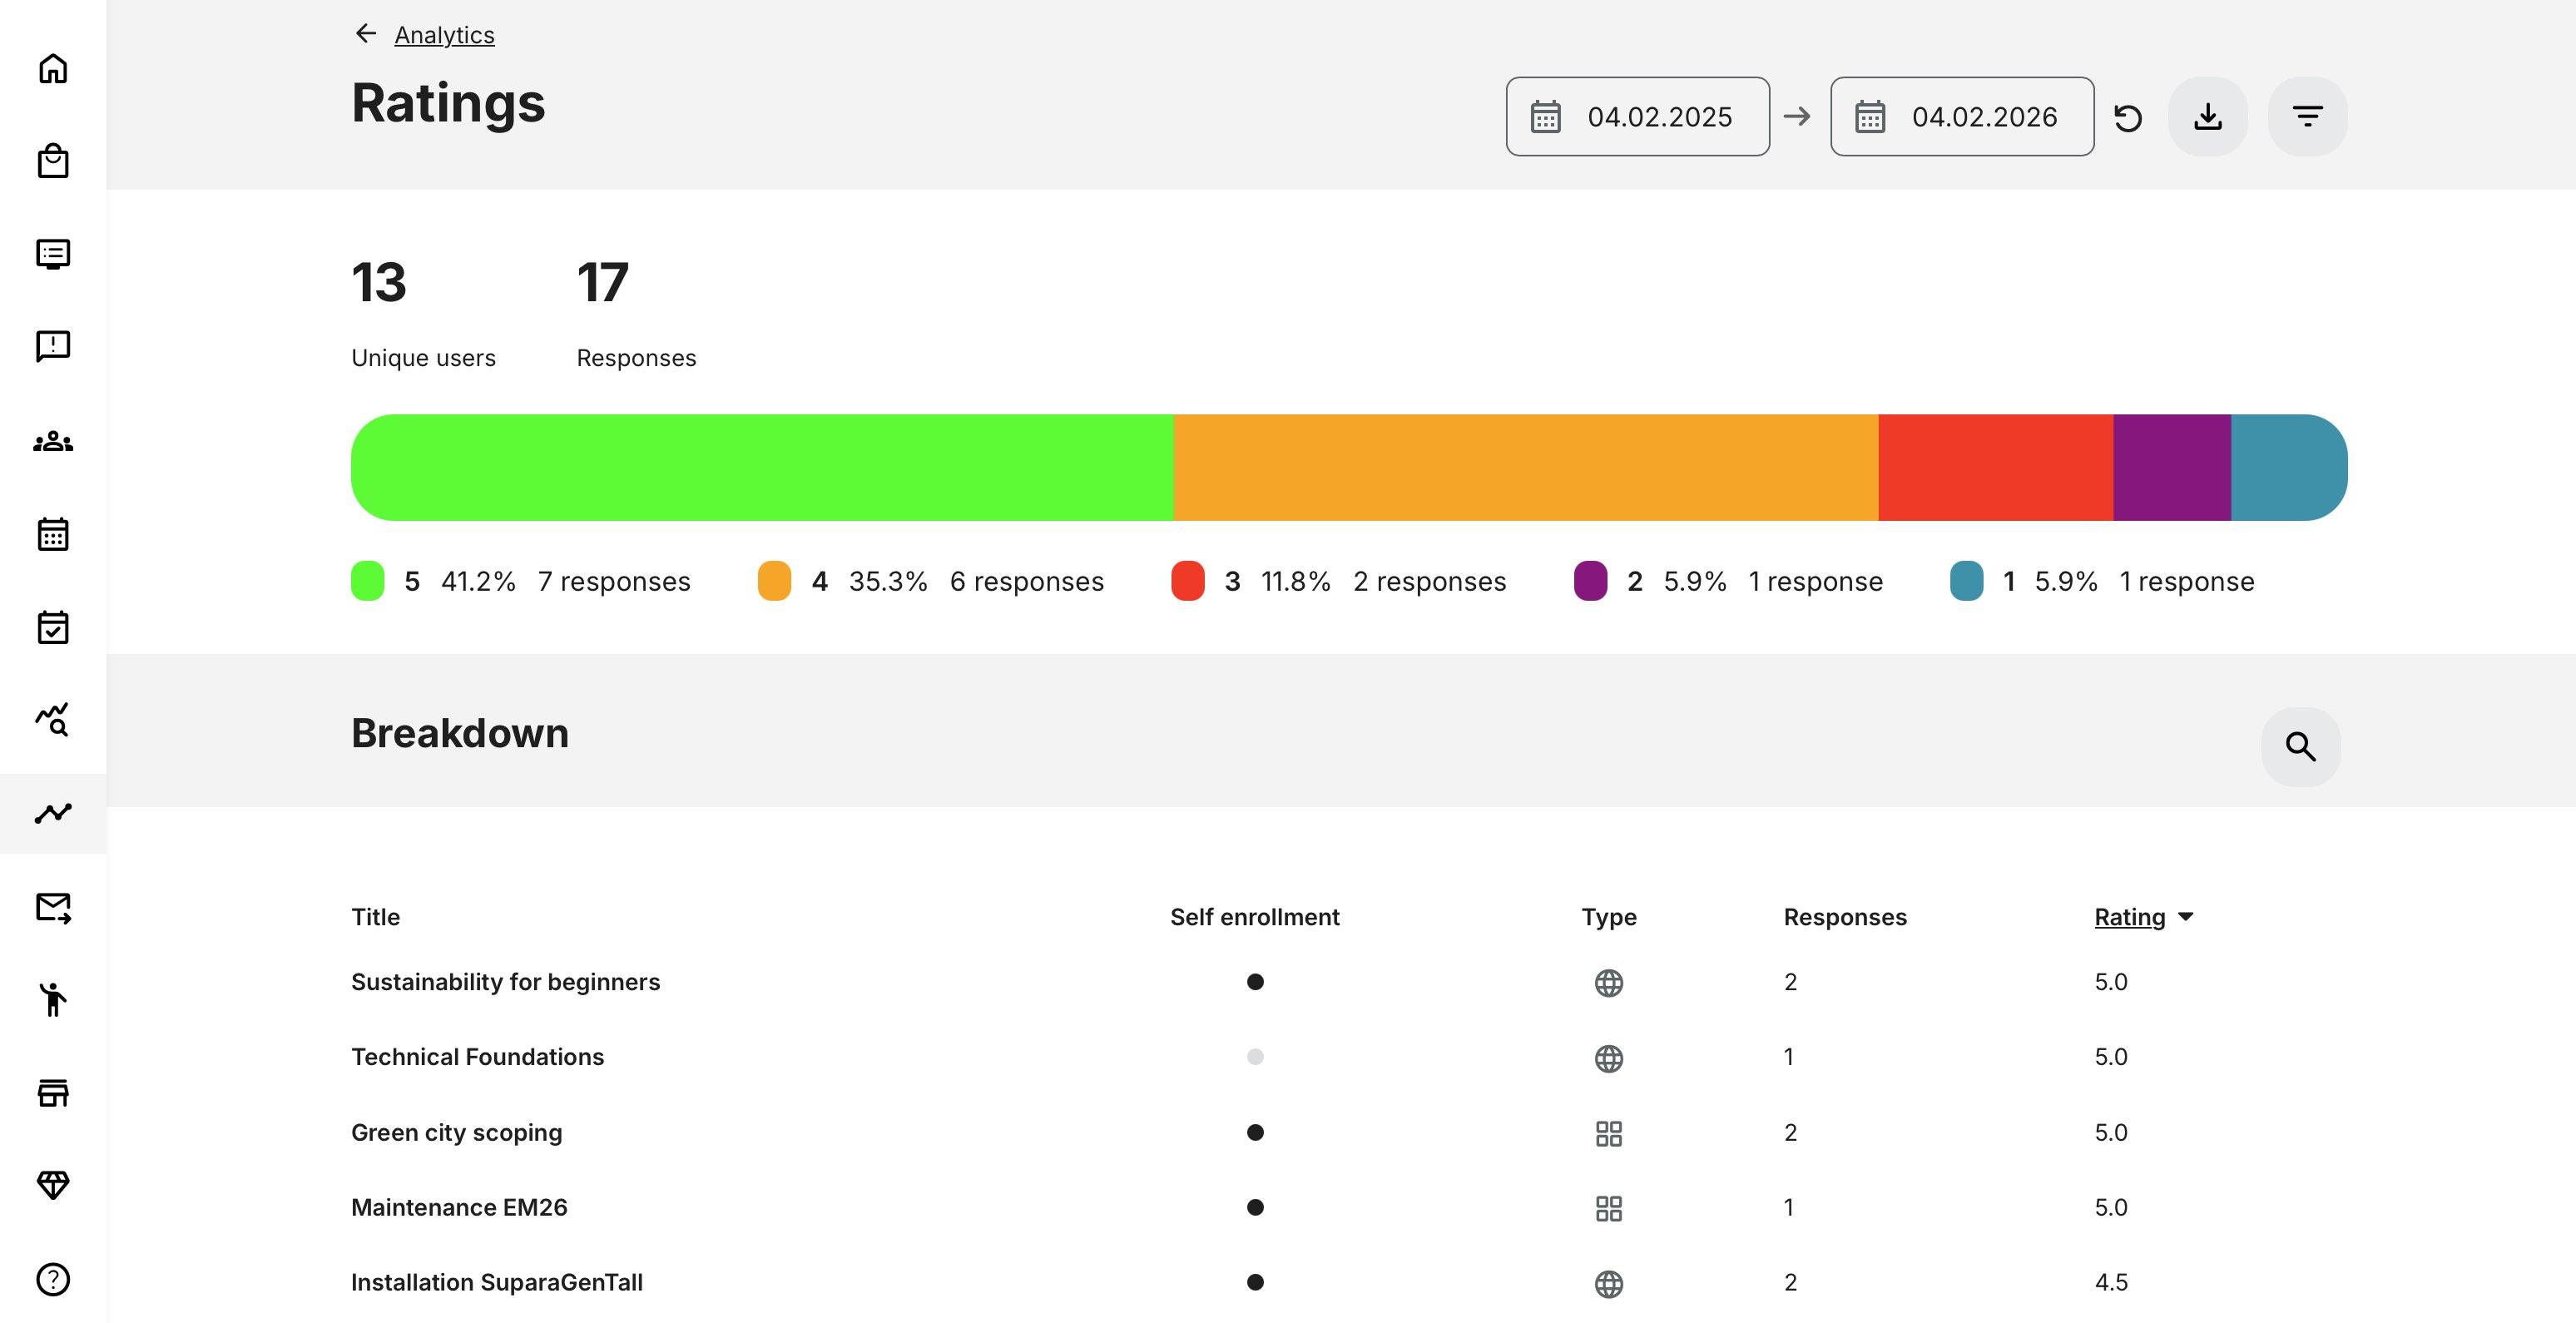This screenshot has height=1323, width=2576.
Task: Toggle self enrollment for Green city scoping
Action: 1255,1132
